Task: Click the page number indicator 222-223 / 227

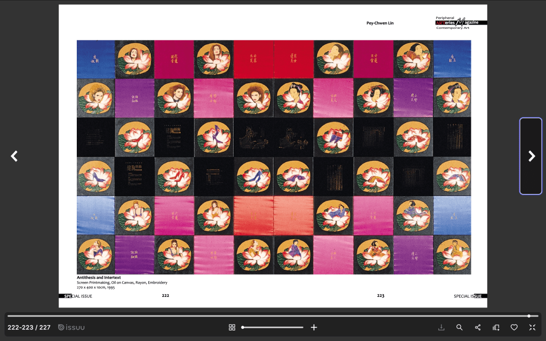Action: 29,327
